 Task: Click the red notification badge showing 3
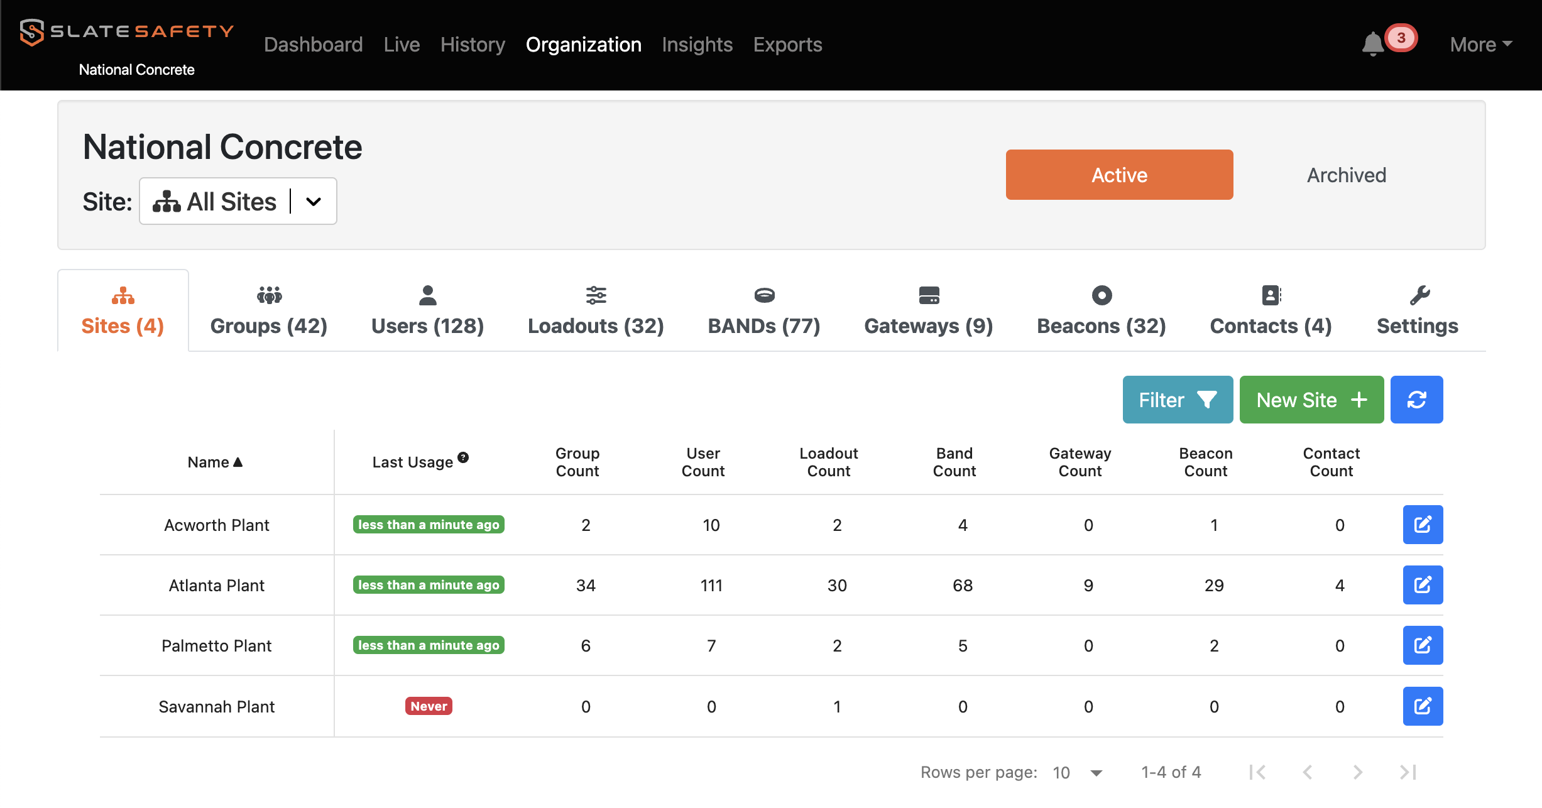(1401, 38)
